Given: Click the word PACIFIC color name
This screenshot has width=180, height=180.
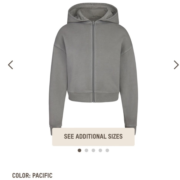Looking at the screenshot, I should 42,176.
